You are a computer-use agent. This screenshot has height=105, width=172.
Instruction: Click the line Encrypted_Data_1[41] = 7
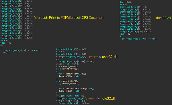pyautogui.click(x=15, y=31)
